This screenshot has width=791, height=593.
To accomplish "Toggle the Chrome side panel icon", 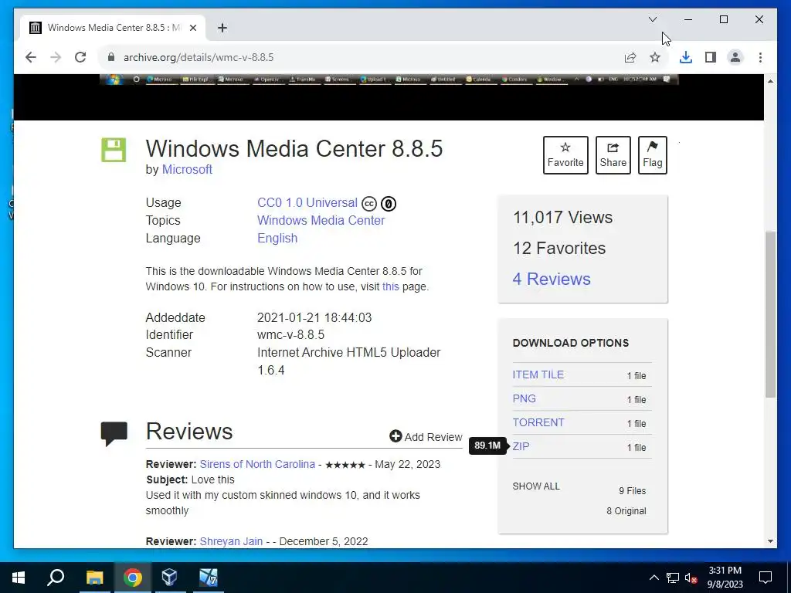I will click(711, 57).
